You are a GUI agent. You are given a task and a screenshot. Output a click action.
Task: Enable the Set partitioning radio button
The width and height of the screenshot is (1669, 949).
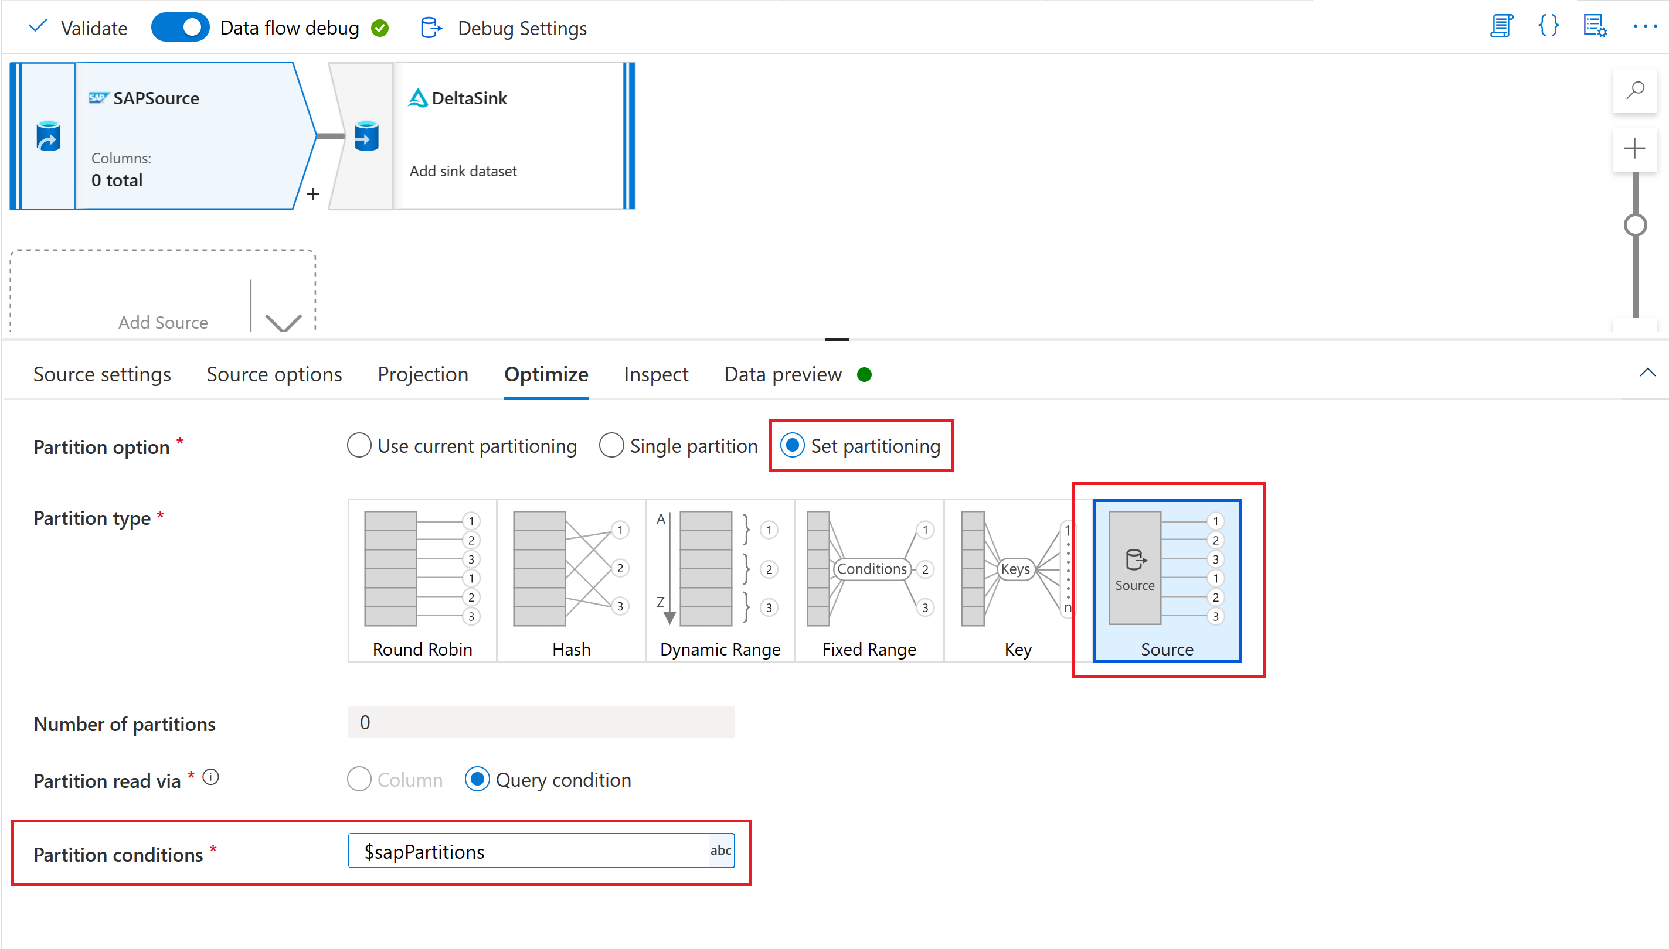(794, 446)
